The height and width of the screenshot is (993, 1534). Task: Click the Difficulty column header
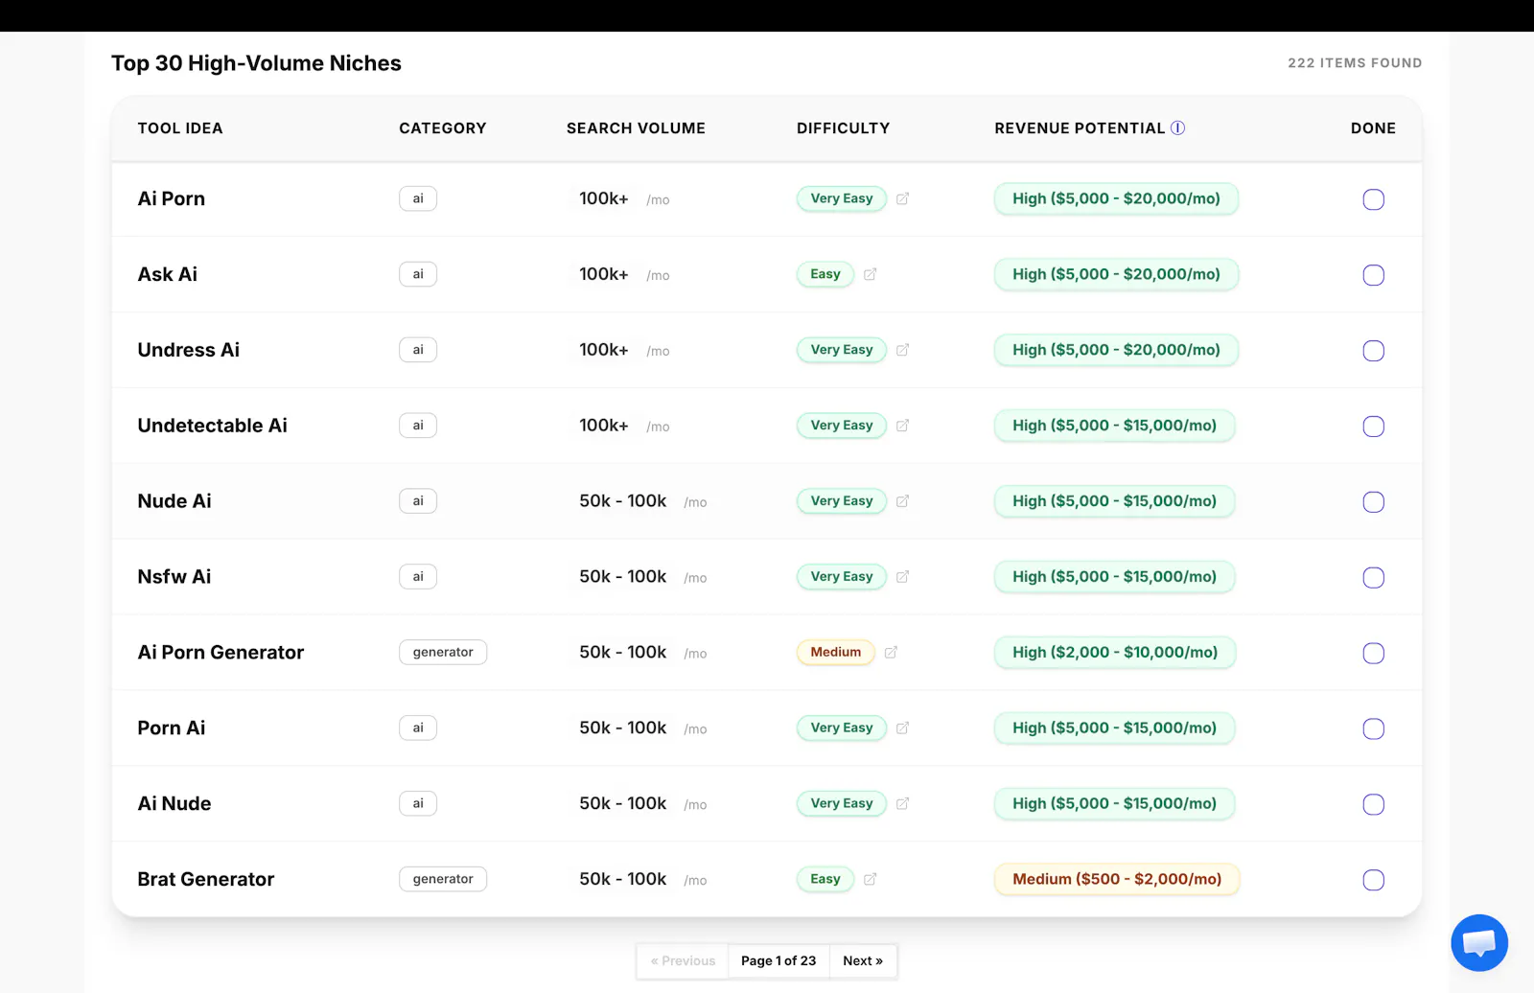pyautogui.click(x=843, y=128)
